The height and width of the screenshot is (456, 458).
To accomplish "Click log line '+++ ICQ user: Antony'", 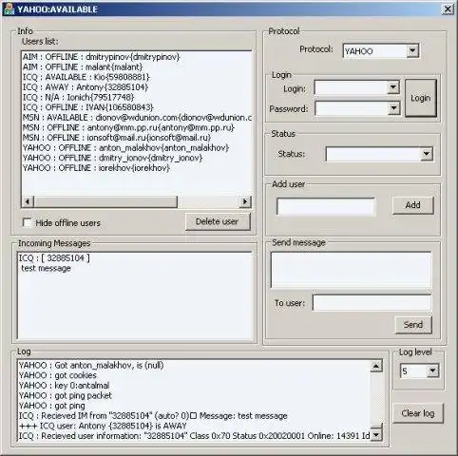I will coord(103,426).
